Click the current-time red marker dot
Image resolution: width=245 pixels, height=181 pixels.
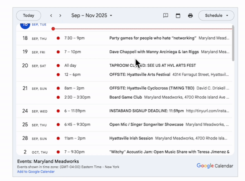coord(53,29)
